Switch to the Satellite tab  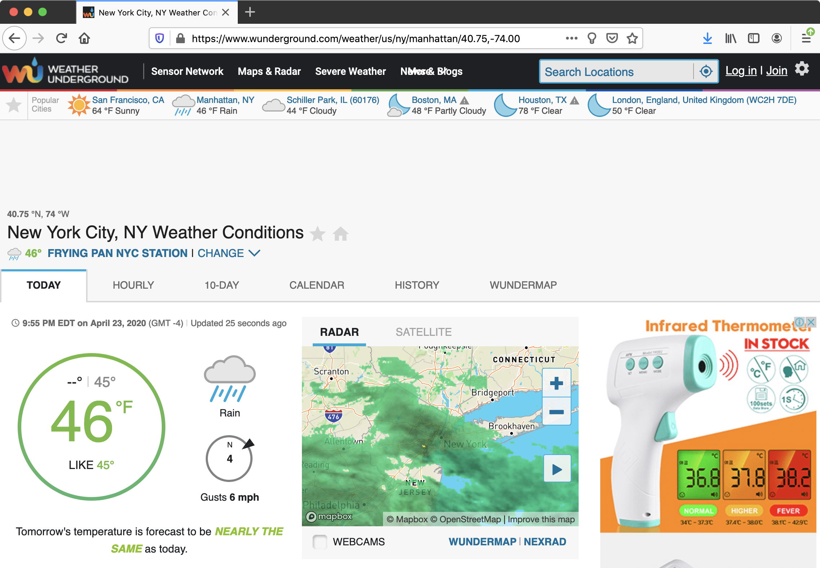click(424, 332)
